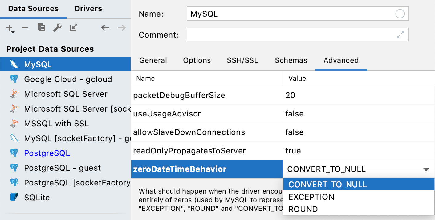Viewport: 435px width, 220px height.
Task: Click inside the Name input field
Action: point(277,14)
